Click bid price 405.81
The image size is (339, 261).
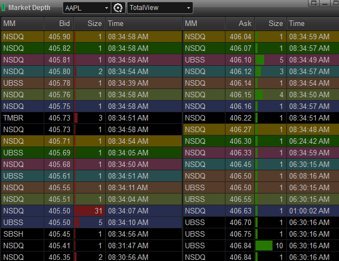[59, 60]
